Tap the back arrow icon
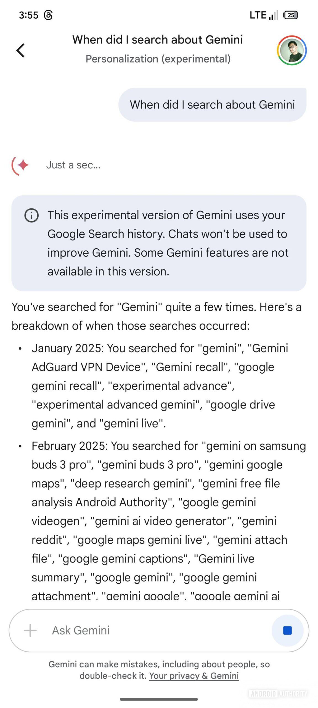318x708 pixels. (21, 50)
